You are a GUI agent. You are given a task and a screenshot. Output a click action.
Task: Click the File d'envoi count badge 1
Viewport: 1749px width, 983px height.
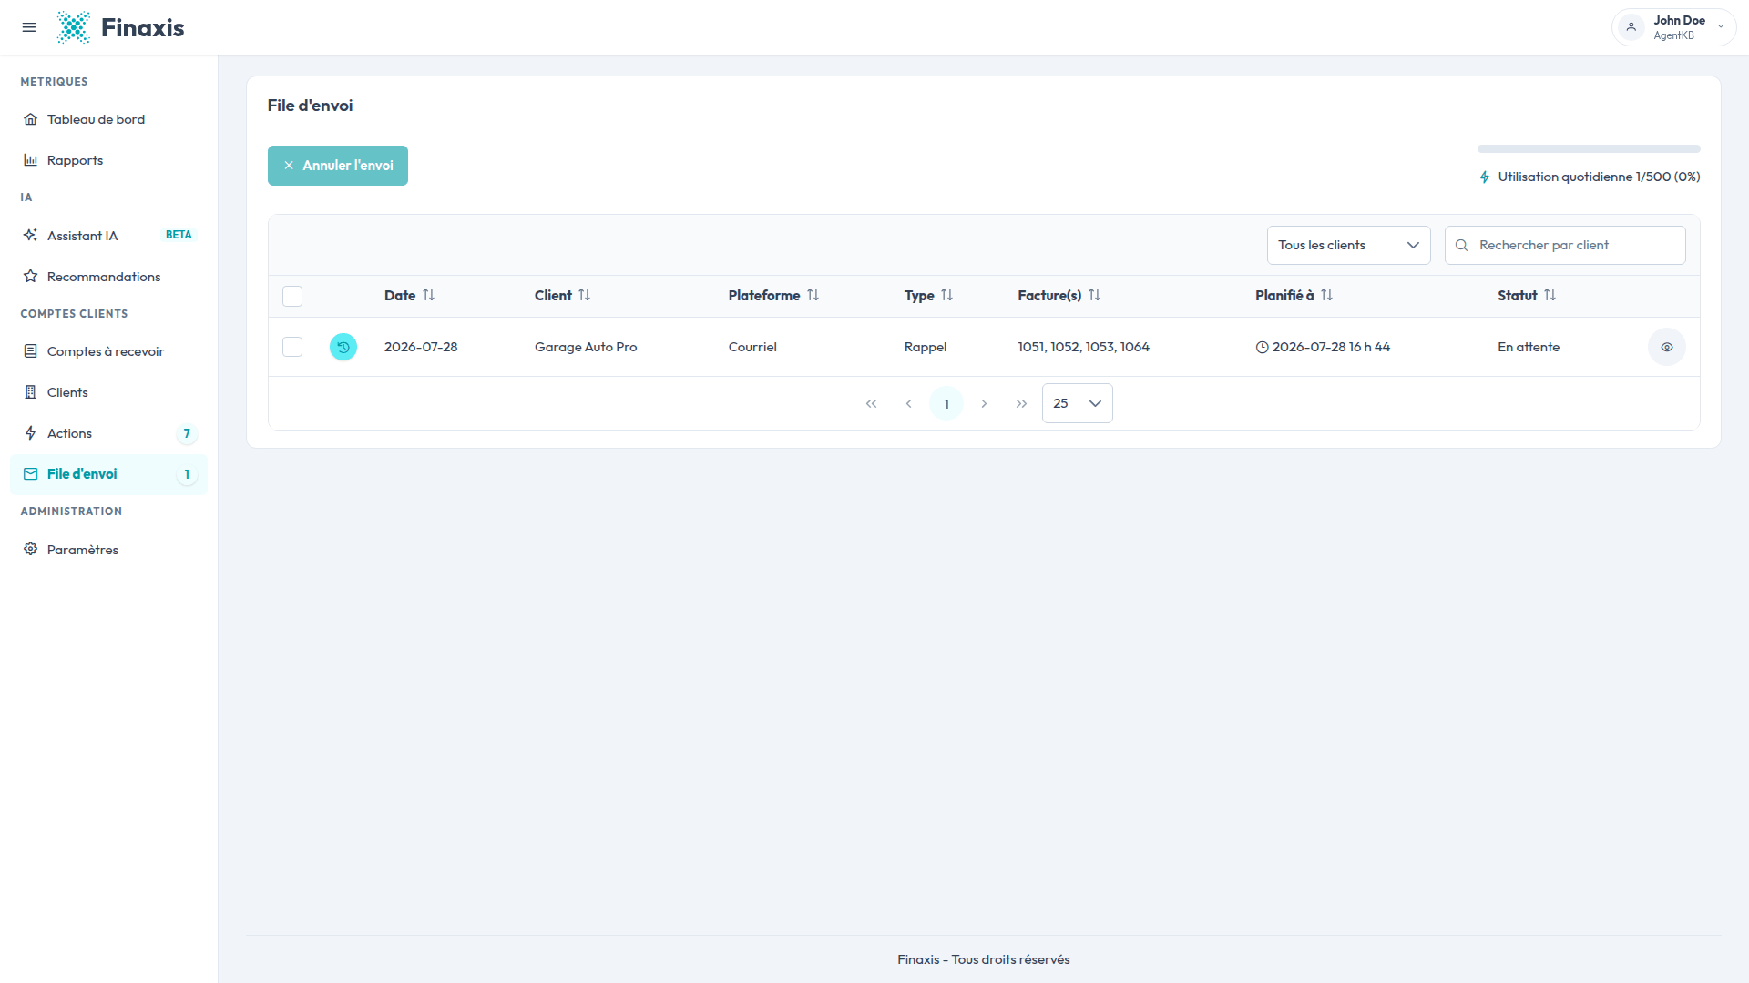point(187,474)
